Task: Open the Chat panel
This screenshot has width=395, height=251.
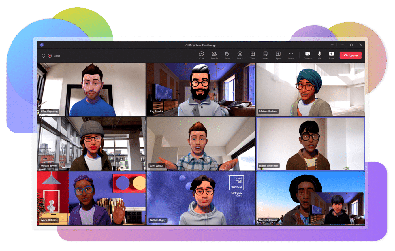Action: tap(202, 54)
